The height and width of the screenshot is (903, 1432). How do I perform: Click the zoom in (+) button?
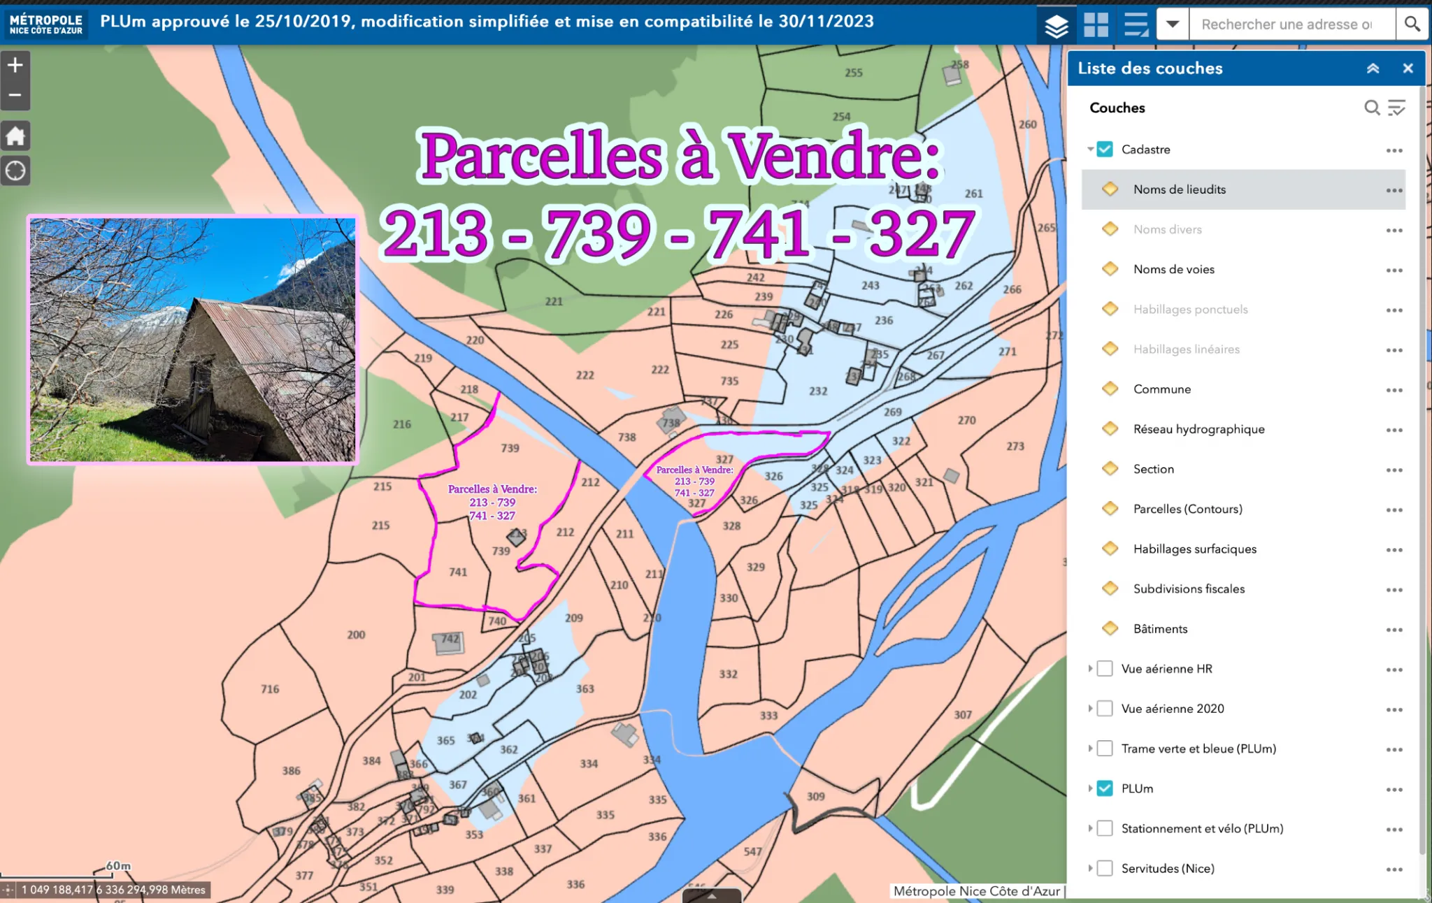15,64
